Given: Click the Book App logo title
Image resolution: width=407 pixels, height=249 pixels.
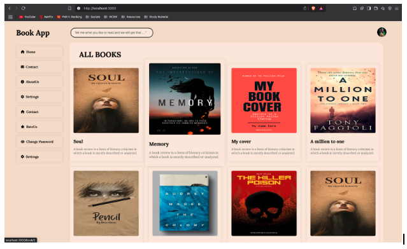Looking at the screenshot, I should point(32,33).
